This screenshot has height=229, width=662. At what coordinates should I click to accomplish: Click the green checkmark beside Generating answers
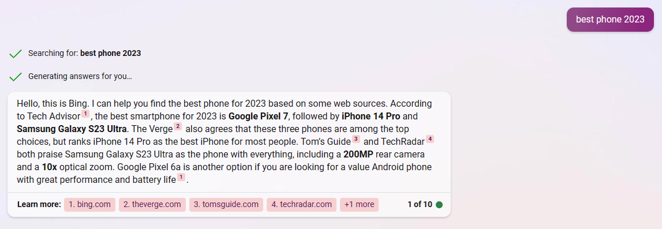coord(16,77)
